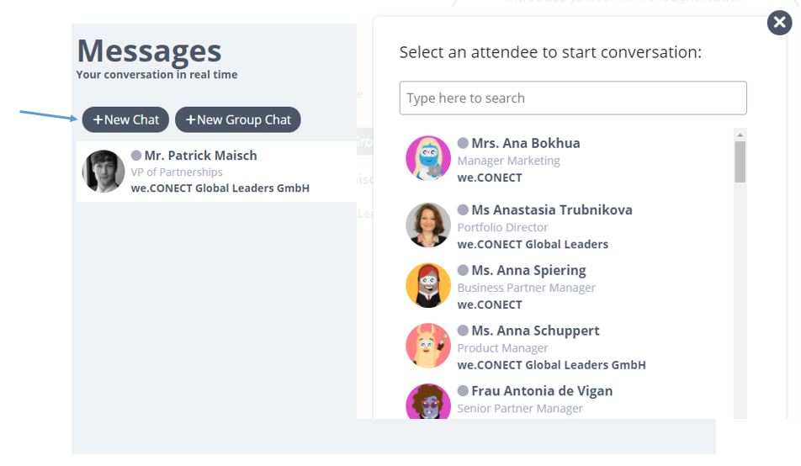Viewport: 801px width, 466px height.
Task: Click the attendee list scrollbar thumb
Action: (740, 162)
